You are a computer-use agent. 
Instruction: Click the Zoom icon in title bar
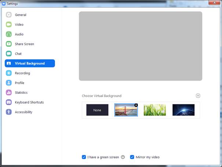pyautogui.click(x=4, y=4)
